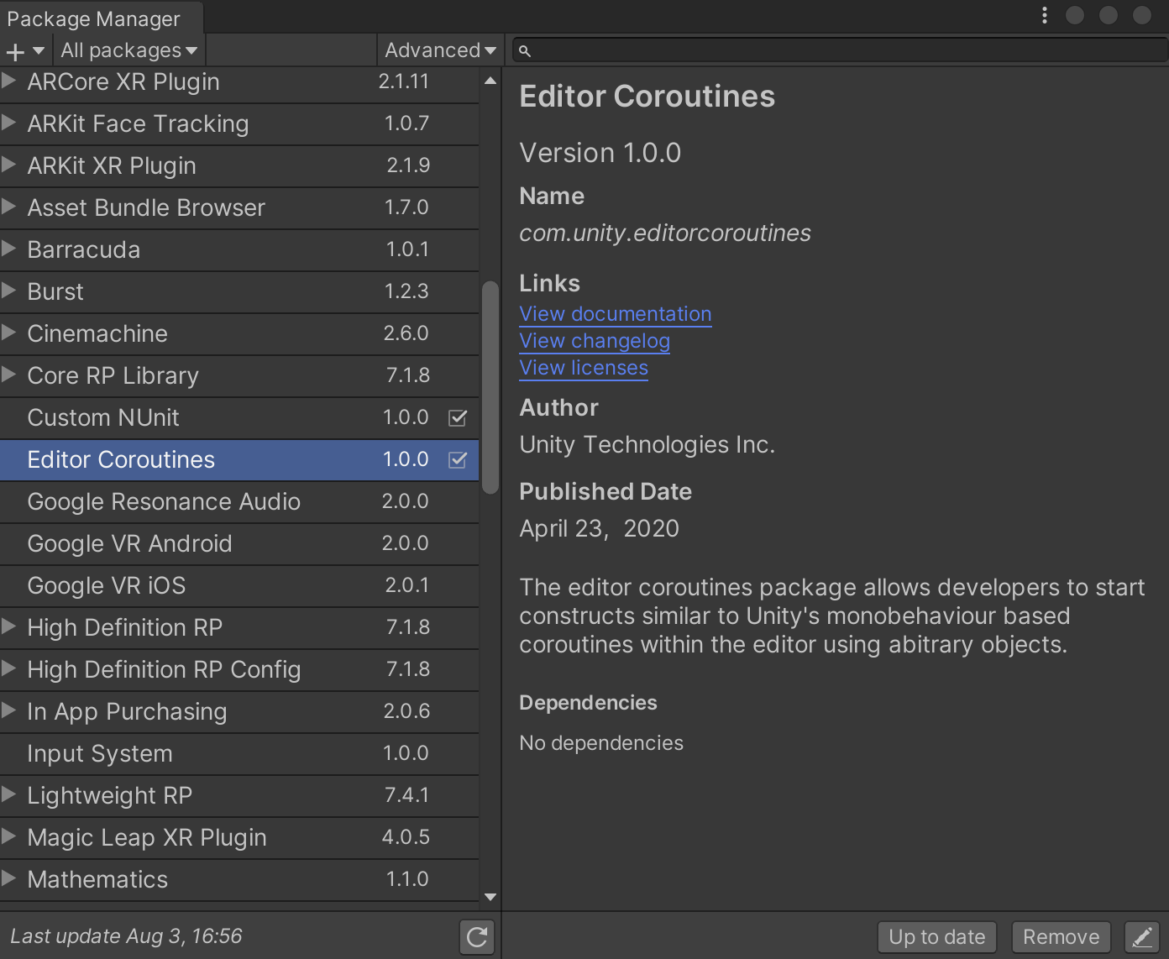Screen dimensions: 1169x959
Task: Open the three-dot window options menu
Action: click(x=1045, y=15)
